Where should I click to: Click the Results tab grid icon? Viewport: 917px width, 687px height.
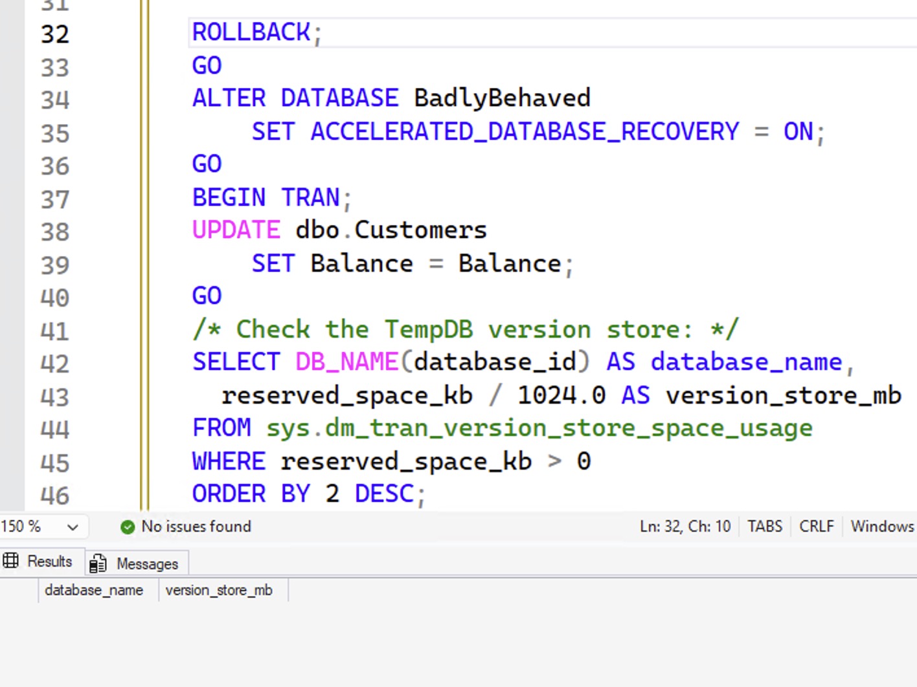[11, 561]
